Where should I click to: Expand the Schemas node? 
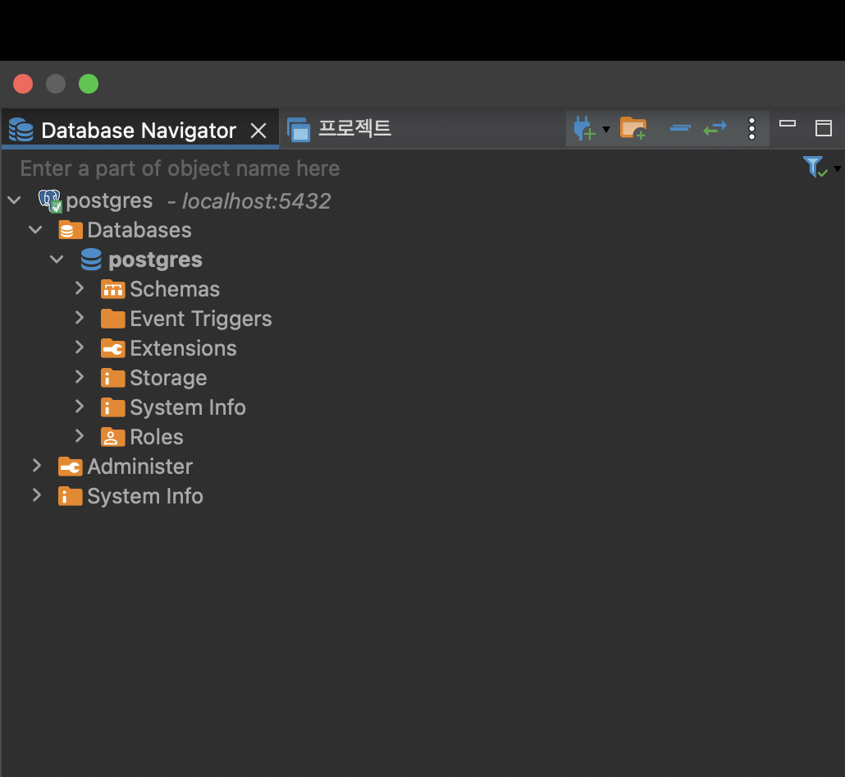(x=80, y=288)
